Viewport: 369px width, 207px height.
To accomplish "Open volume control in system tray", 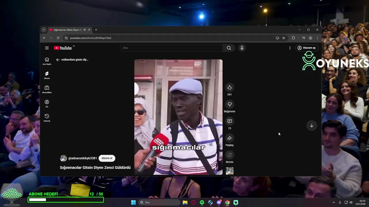I will [351, 202].
